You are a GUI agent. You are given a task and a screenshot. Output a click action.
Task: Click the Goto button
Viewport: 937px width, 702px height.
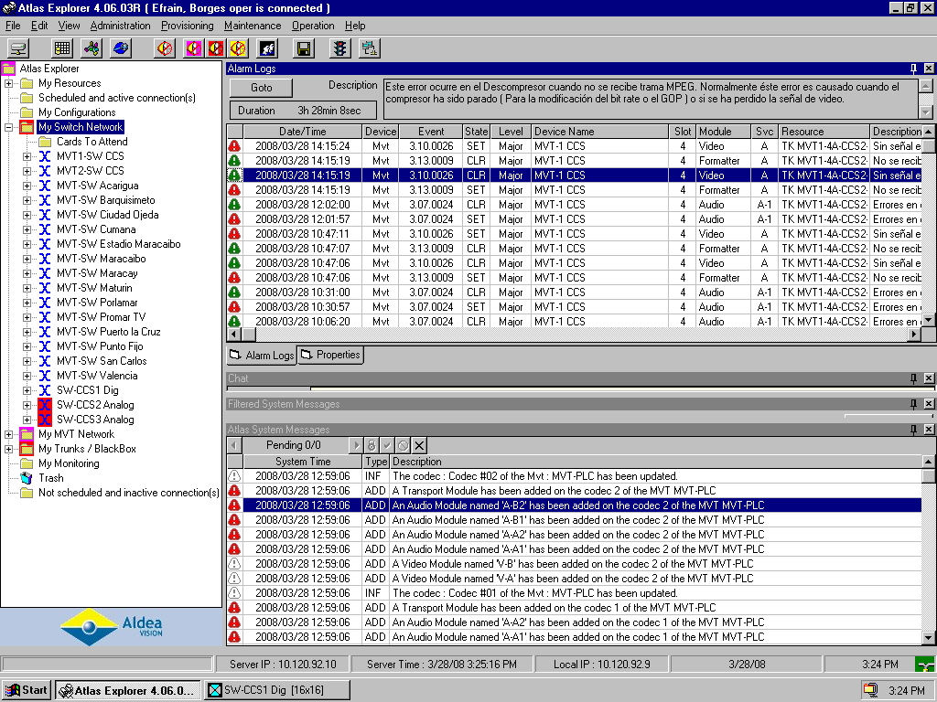261,88
